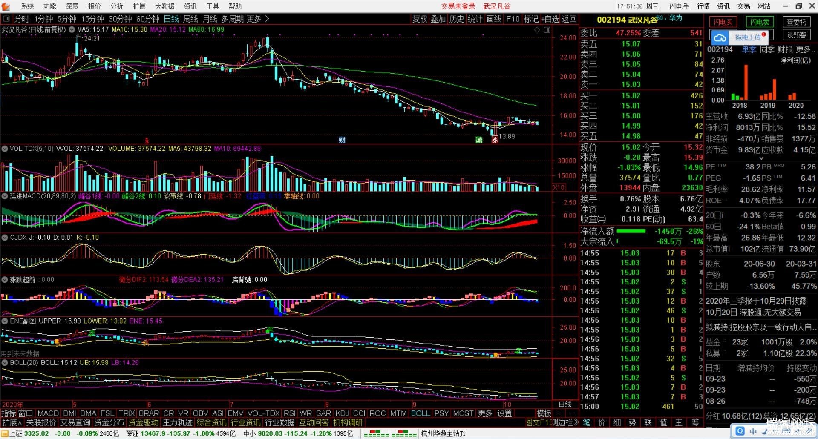
Task: Zoom out chart with − button
Action: tap(572, 413)
